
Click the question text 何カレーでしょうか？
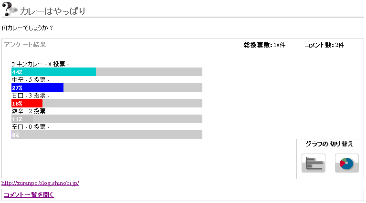point(28,28)
